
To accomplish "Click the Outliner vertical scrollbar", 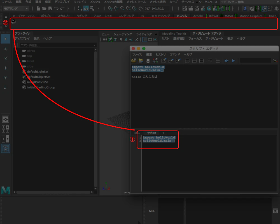I will [95, 119].
